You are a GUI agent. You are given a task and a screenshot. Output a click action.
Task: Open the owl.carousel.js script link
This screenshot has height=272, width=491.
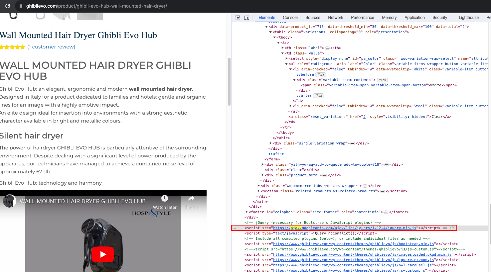pos(352,265)
